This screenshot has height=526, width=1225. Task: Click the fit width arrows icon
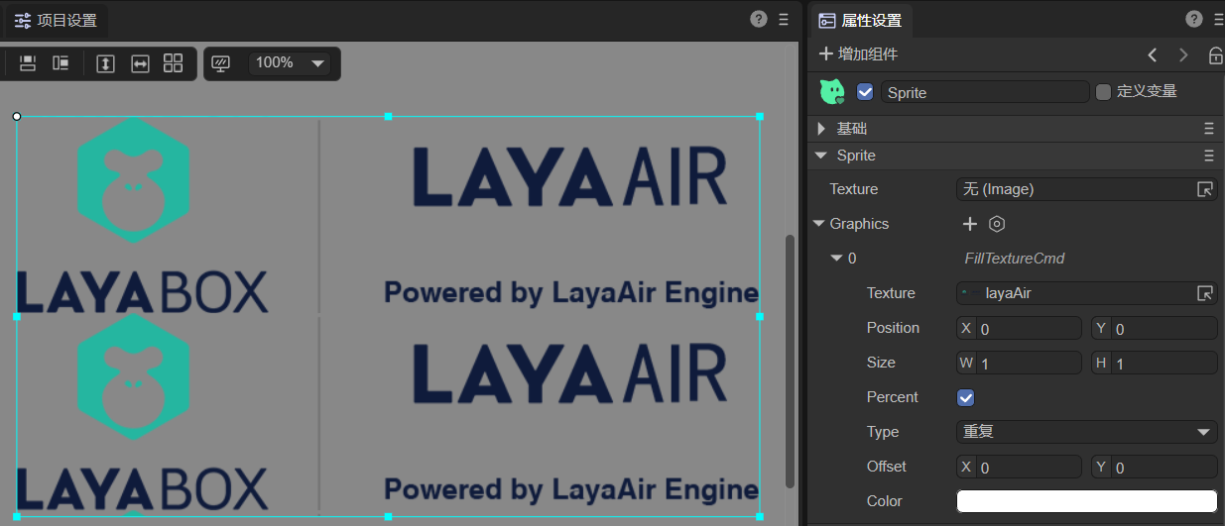tap(140, 63)
